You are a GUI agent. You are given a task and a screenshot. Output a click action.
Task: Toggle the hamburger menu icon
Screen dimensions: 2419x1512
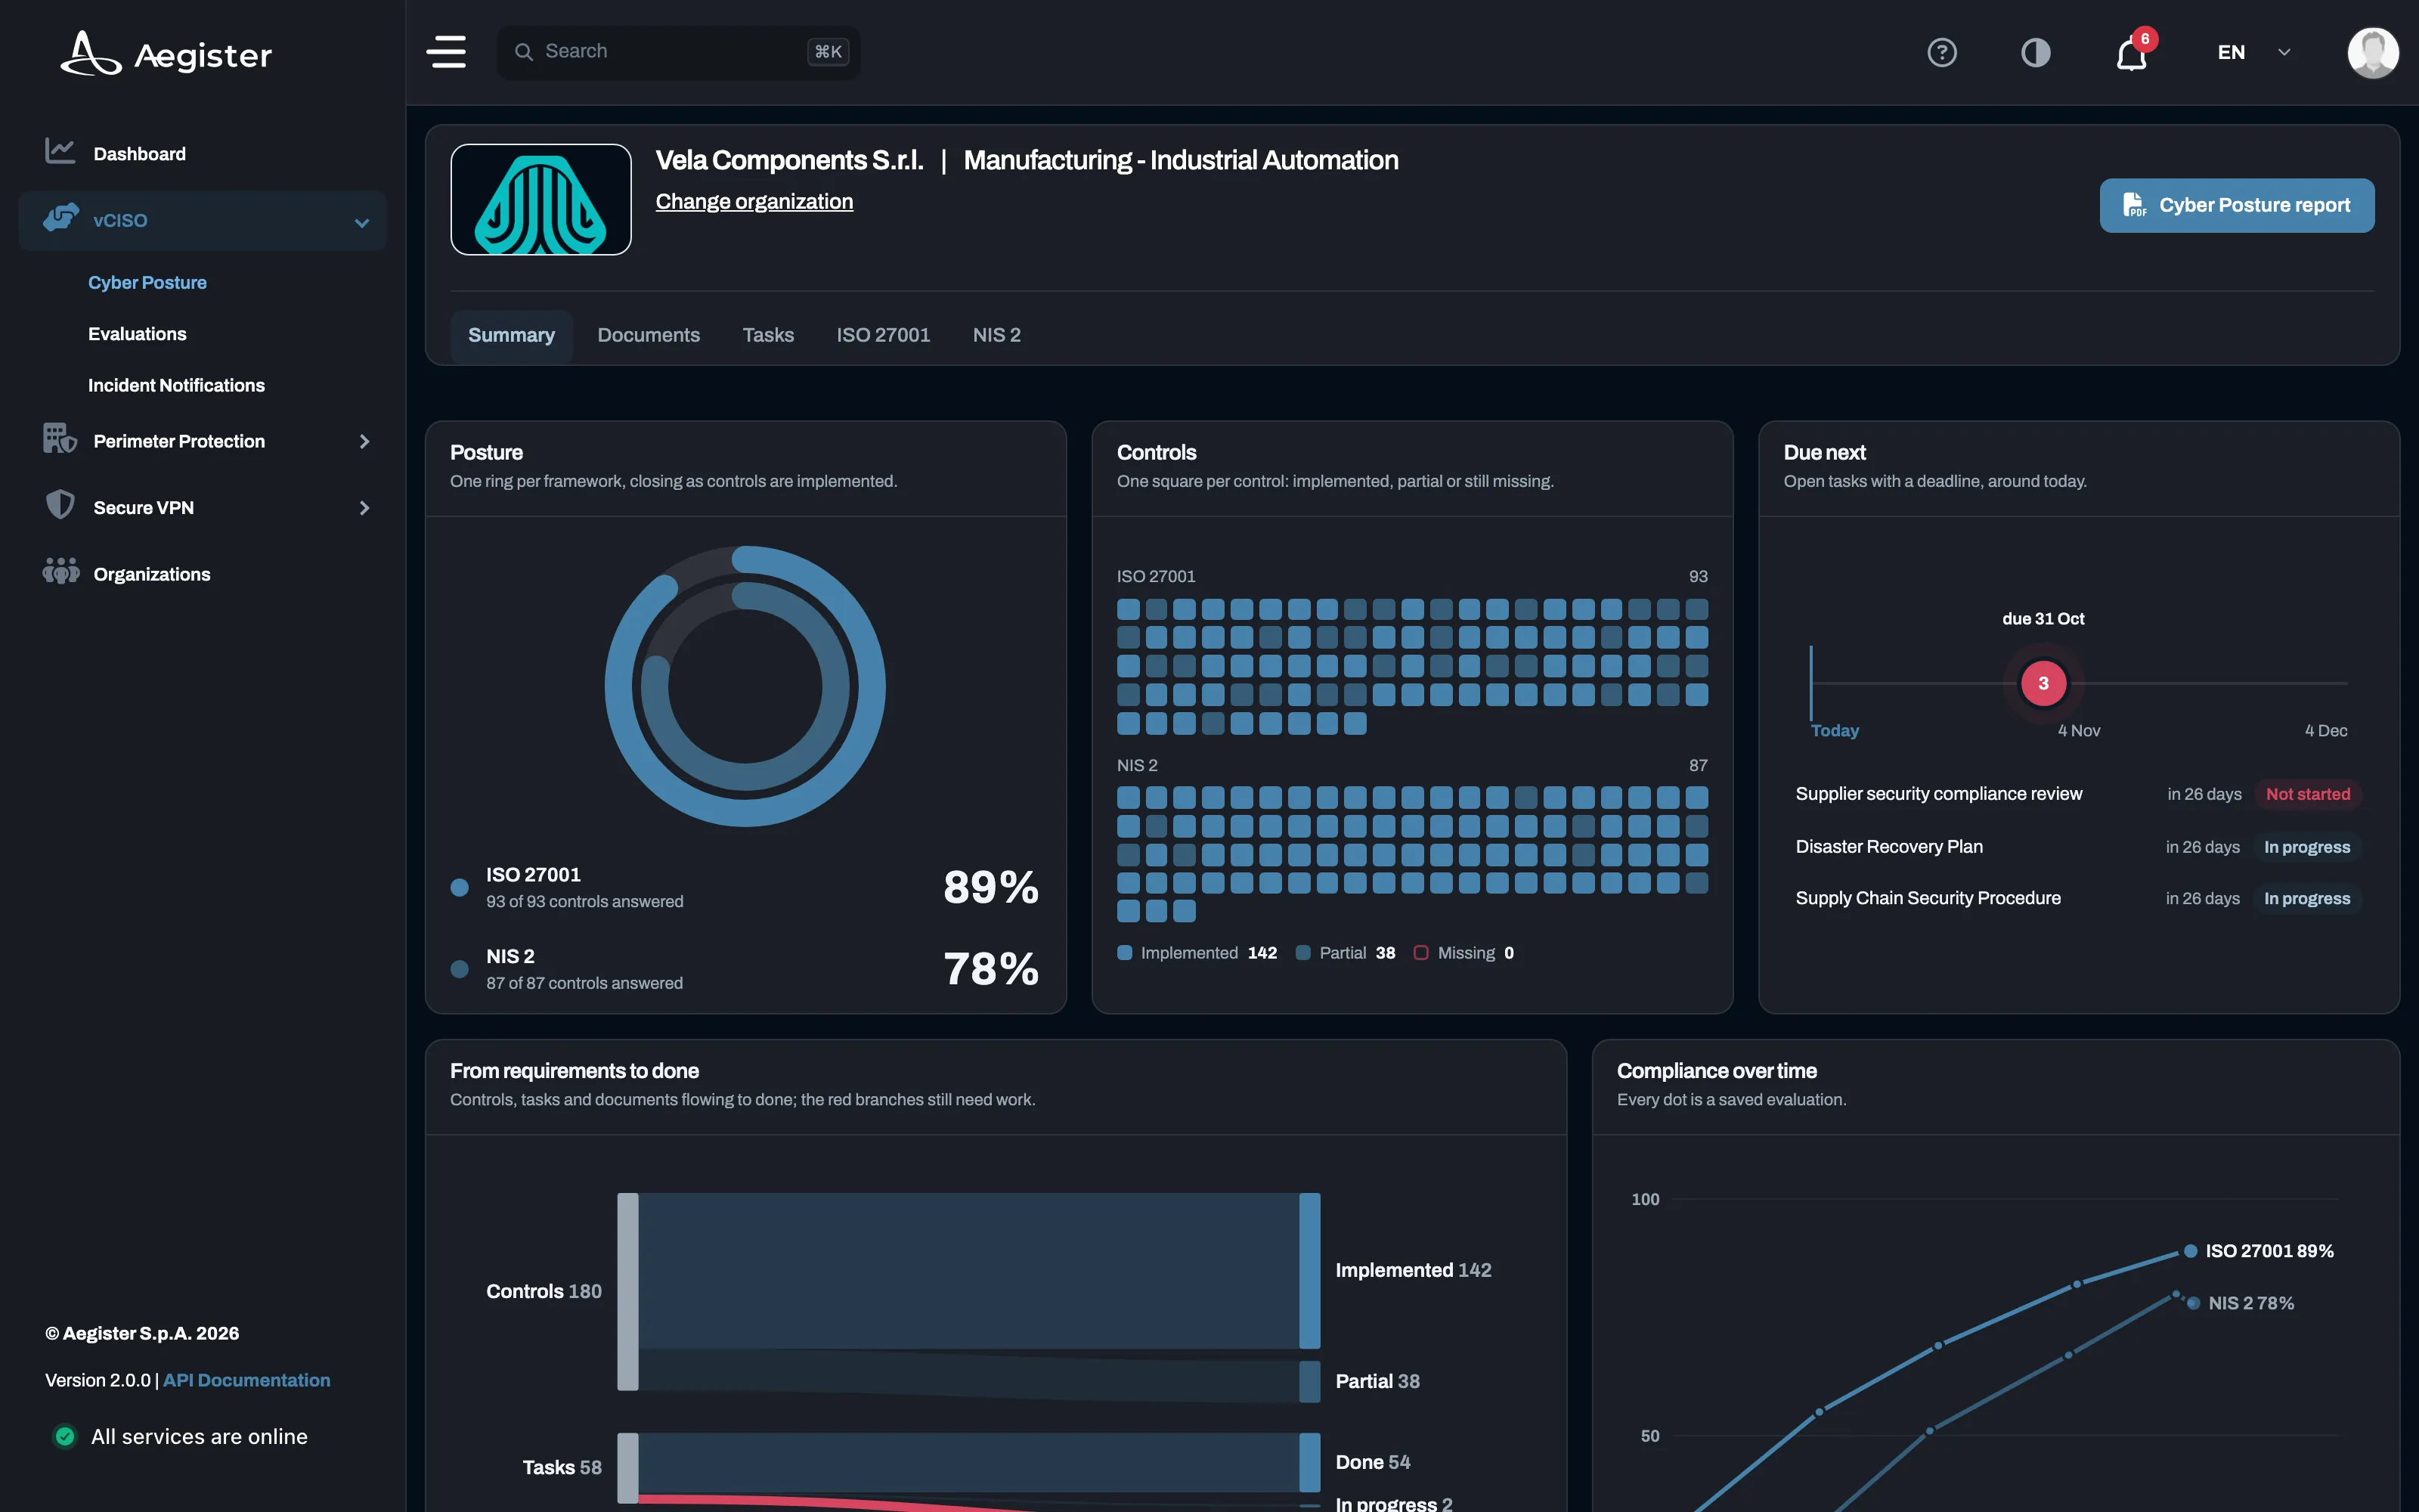tap(446, 51)
